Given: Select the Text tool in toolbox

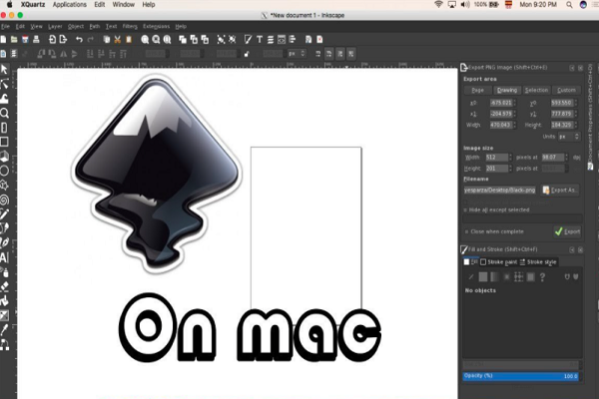Looking at the screenshot, I should (4, 257).
